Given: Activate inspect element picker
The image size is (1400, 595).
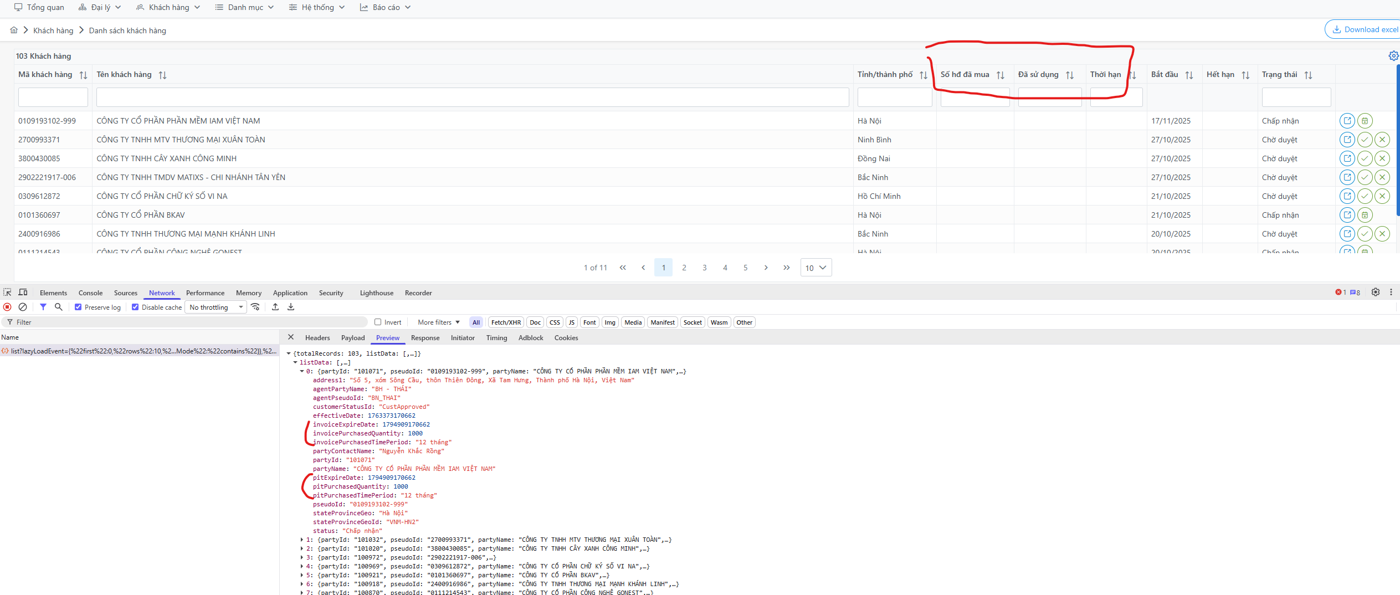Looking at the screenshot, I should 7,293.
